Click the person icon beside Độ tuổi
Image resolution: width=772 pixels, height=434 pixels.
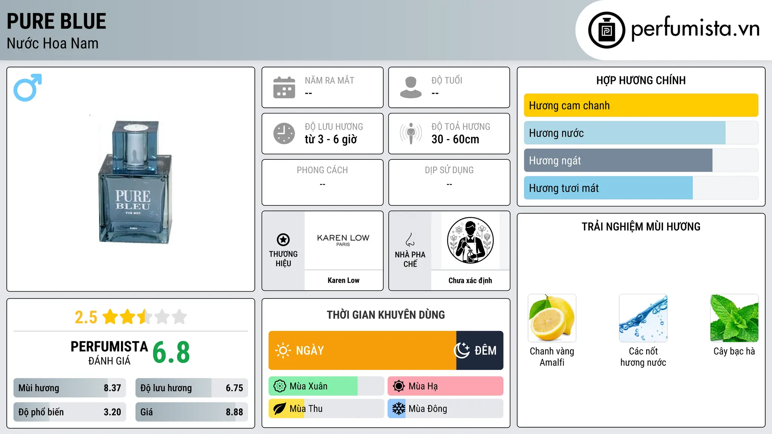[411, 87]
